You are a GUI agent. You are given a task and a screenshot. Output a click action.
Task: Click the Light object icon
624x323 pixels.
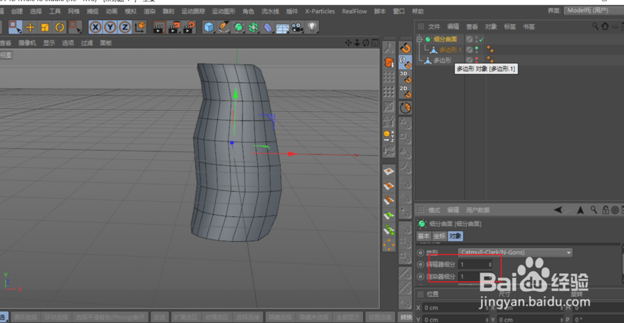click(311, 27)
